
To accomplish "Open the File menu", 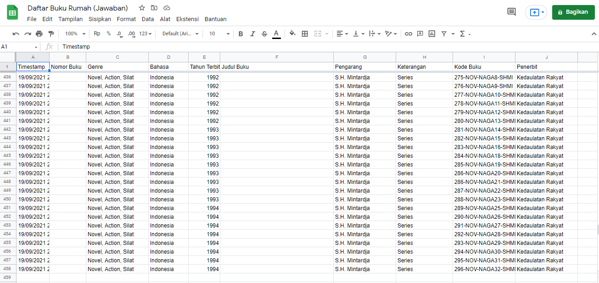I will click(x=32, y=19).
